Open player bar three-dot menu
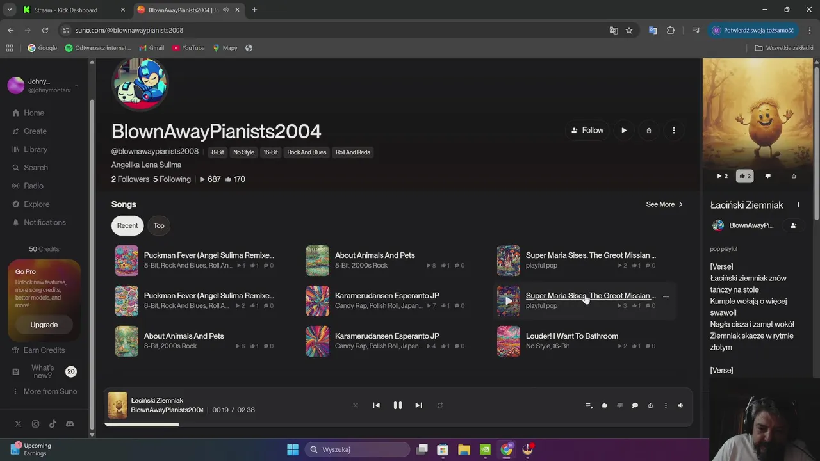The width and height of the screenshot is (820, 461). pyautogui.click(x=666, y=405)
